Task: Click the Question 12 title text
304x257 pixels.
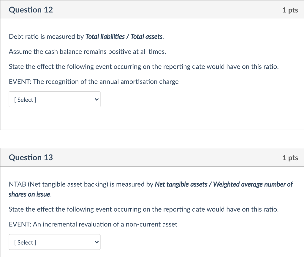Action: click(x=31, y=10)
